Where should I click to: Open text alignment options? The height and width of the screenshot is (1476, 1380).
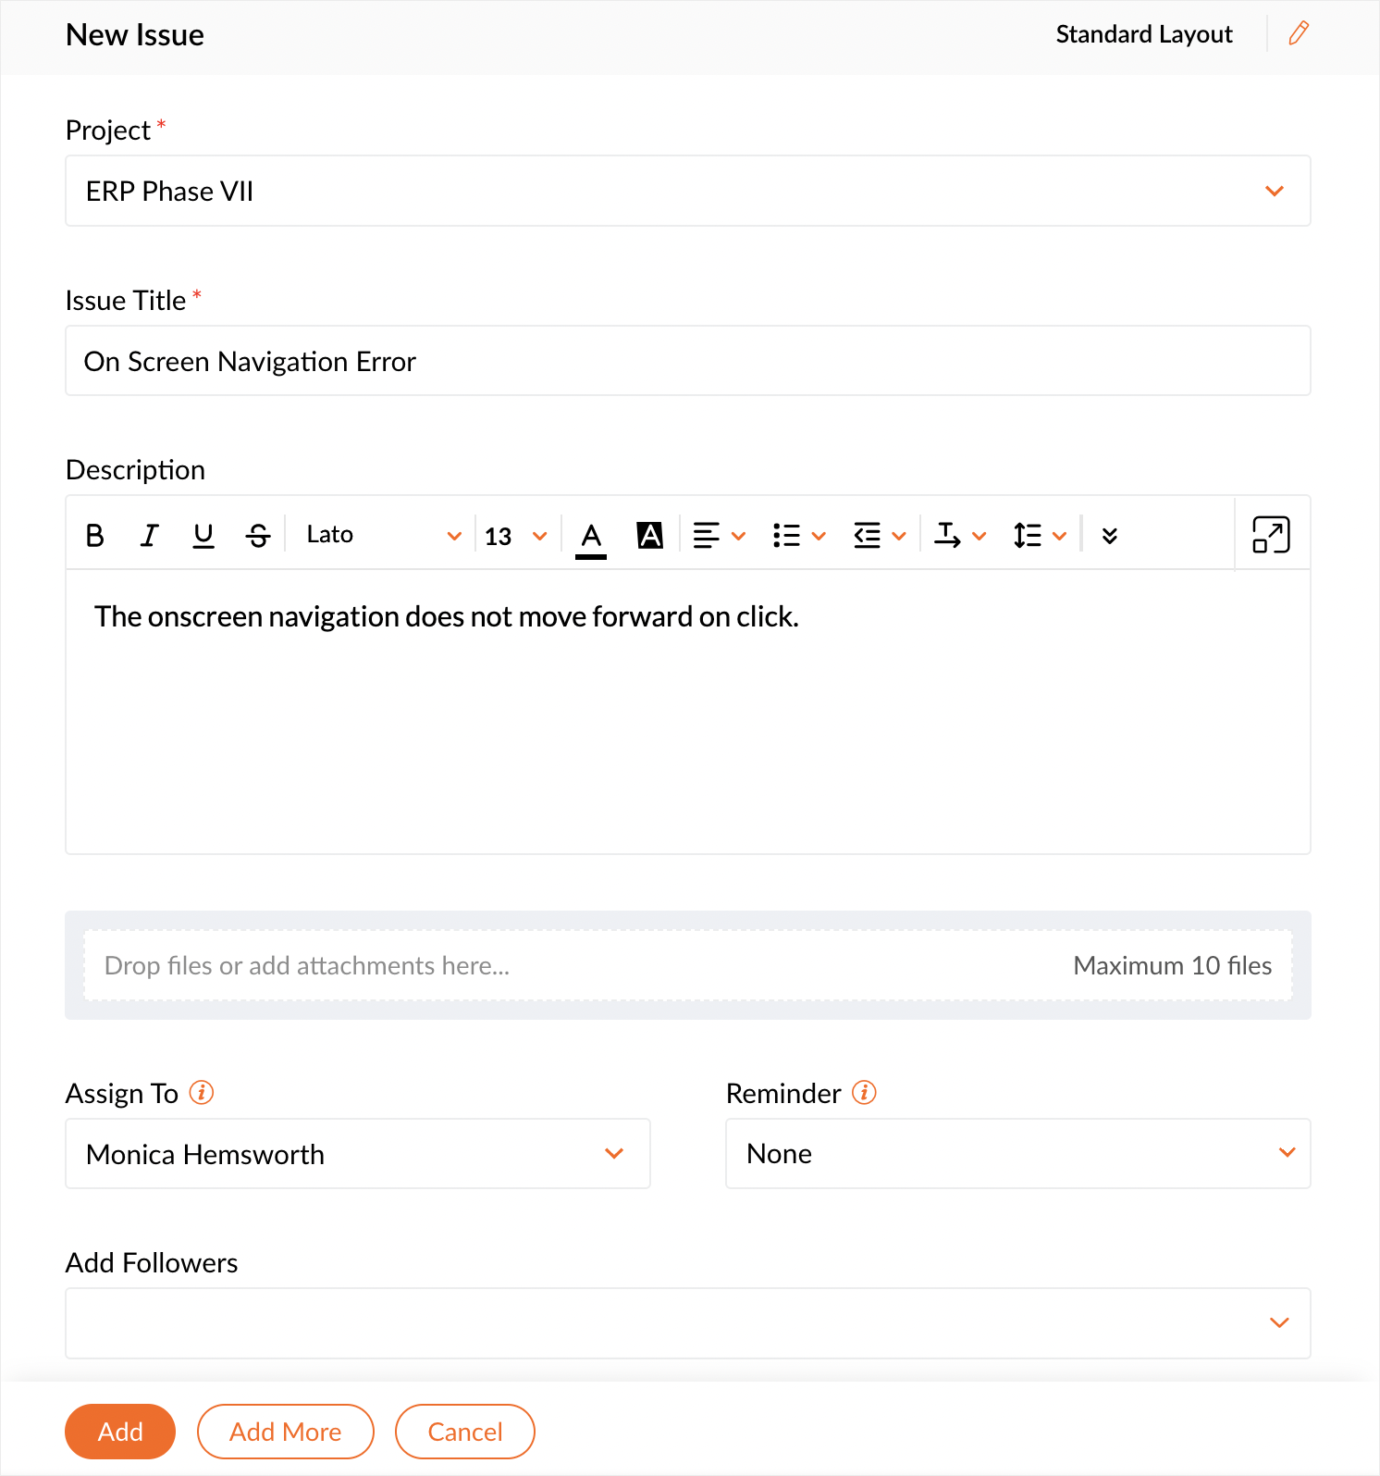(719, 535)
